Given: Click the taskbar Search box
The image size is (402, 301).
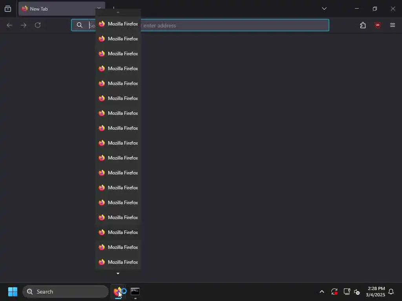Looking at the screenshot, I should (x=66, y=292).
